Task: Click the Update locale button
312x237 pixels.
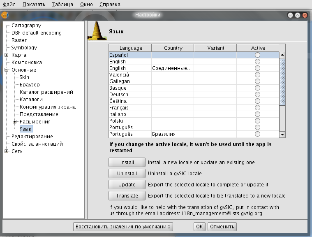Action: tap(127, 185)
